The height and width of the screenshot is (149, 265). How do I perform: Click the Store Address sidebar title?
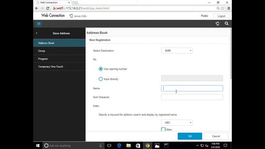click(x=61, y=33)
